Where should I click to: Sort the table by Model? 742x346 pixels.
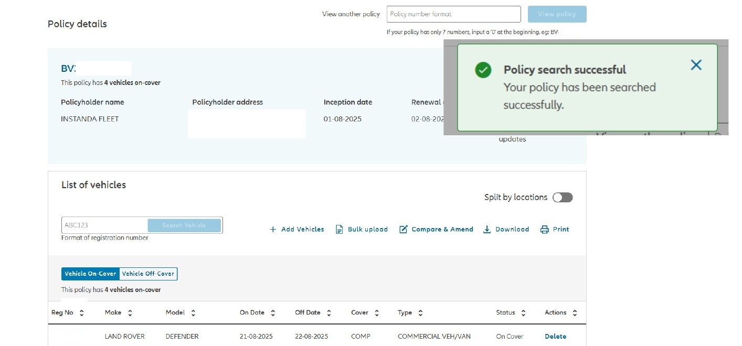click(193, 313)
